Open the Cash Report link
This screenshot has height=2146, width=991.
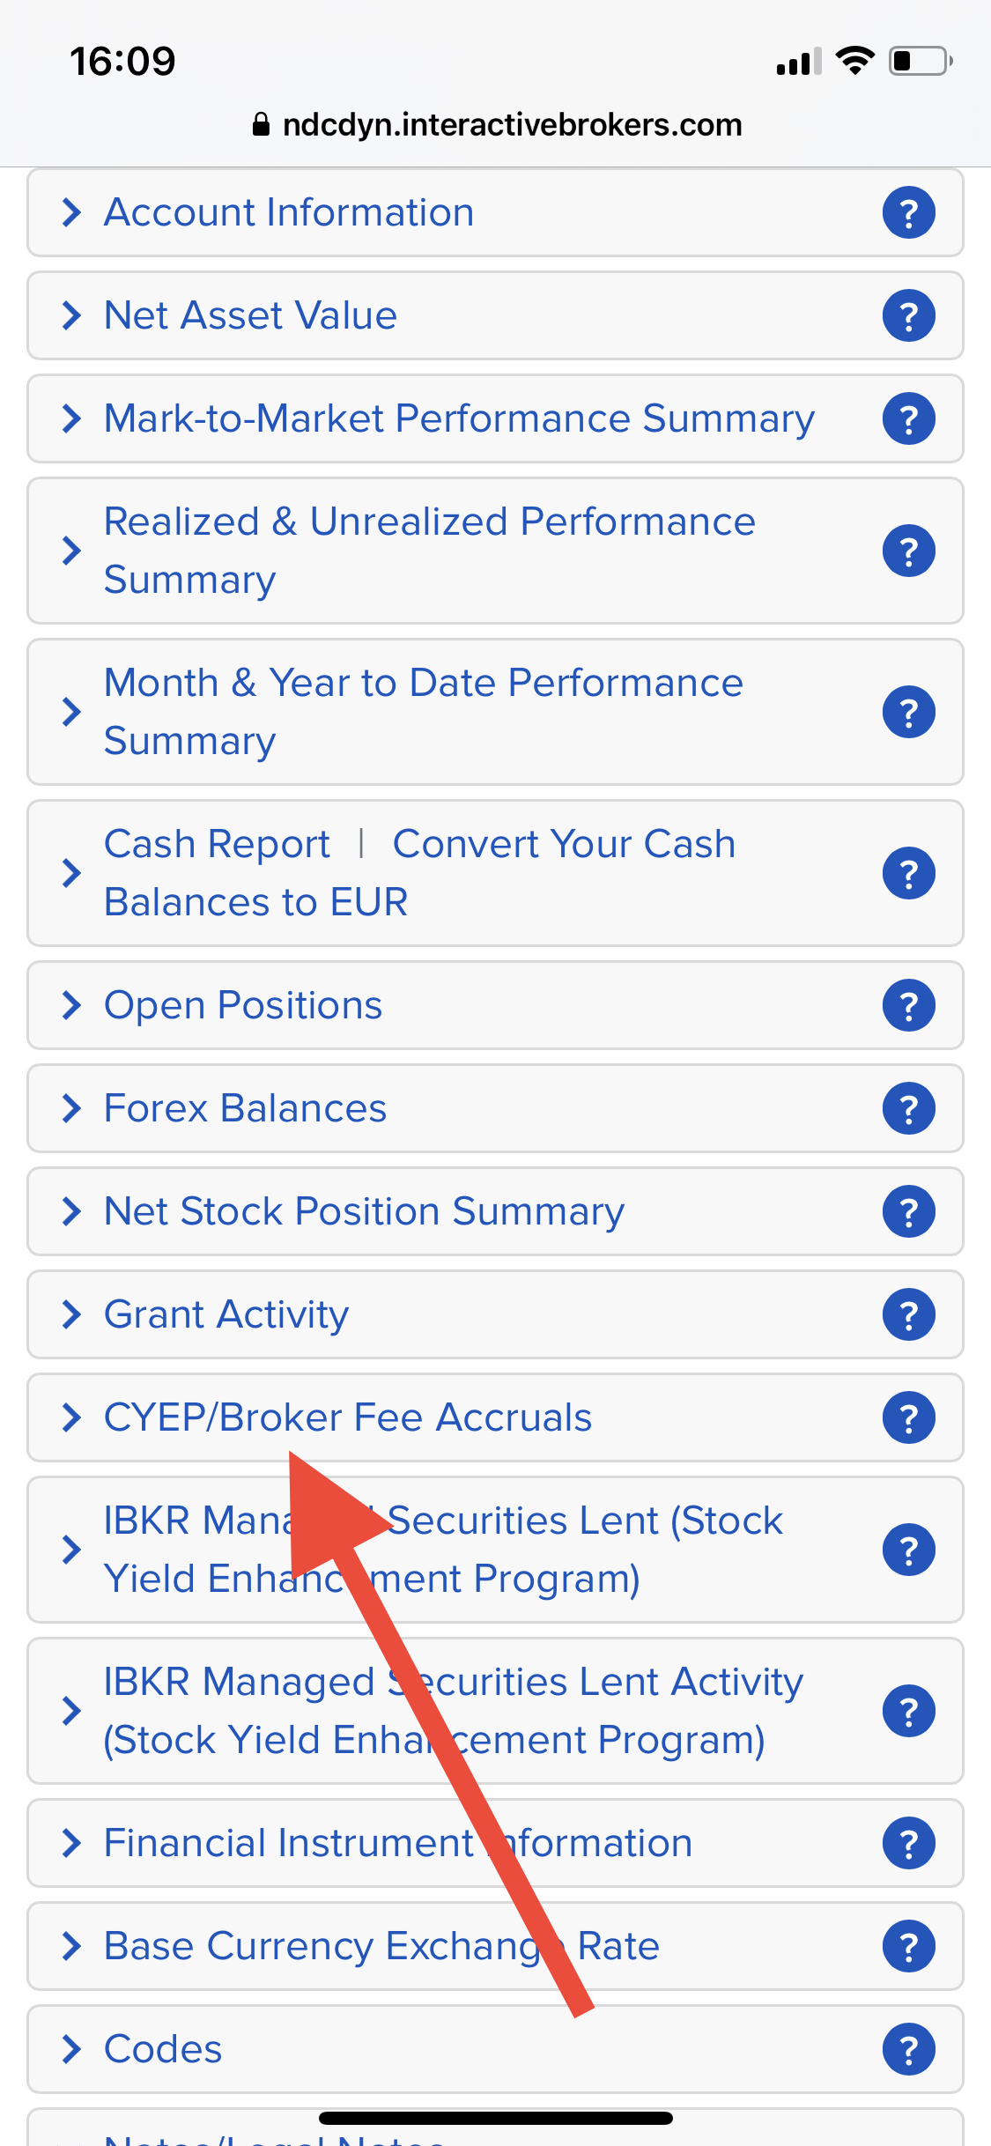[217, 845]
